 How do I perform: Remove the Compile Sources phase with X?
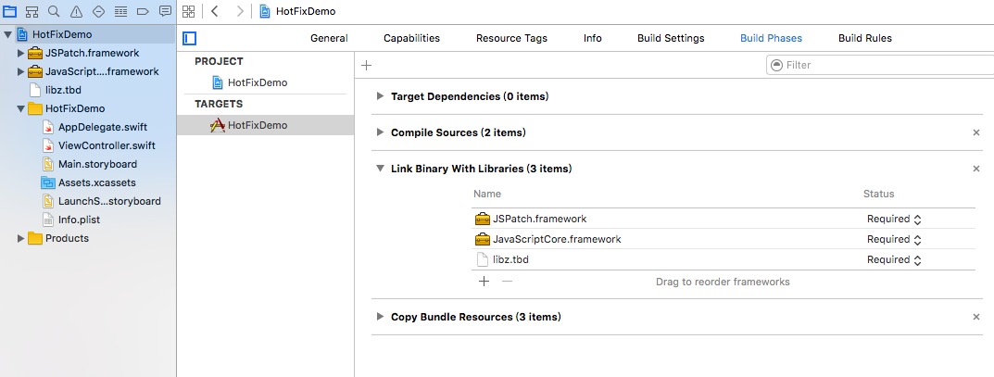(975, 132)
